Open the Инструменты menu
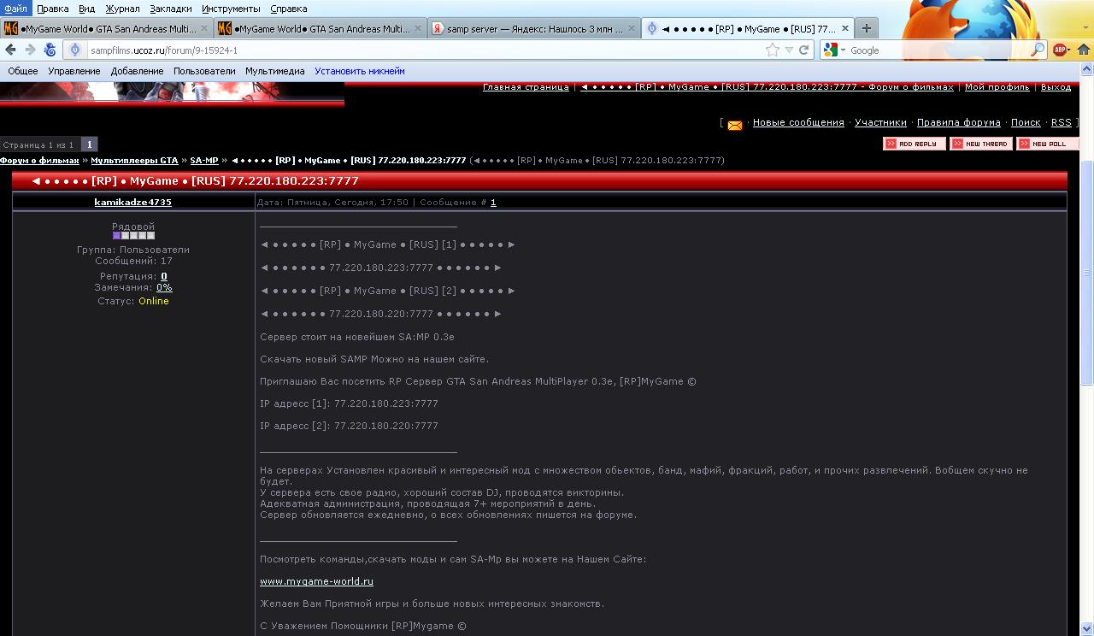Viewport: 1094px width, 636px height. (x=232, y=9)
